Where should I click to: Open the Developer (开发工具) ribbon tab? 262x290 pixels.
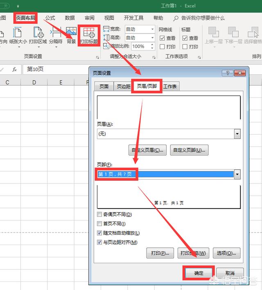click(x=133, y=18)
